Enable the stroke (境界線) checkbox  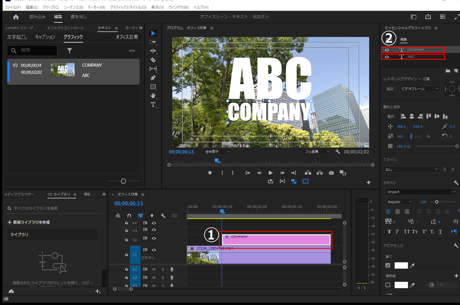point(388,285)
